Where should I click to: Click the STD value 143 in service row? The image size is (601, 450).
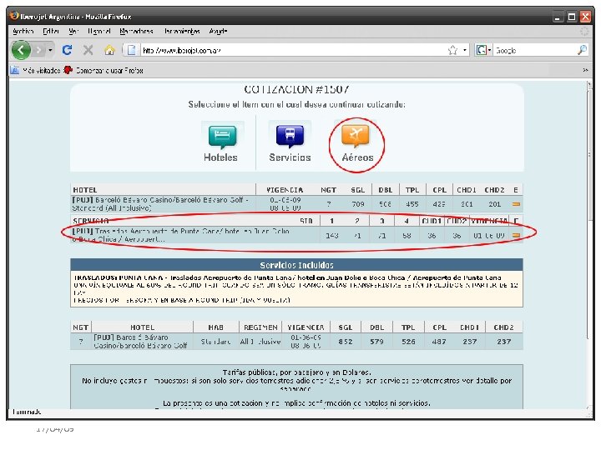(332, 236)
